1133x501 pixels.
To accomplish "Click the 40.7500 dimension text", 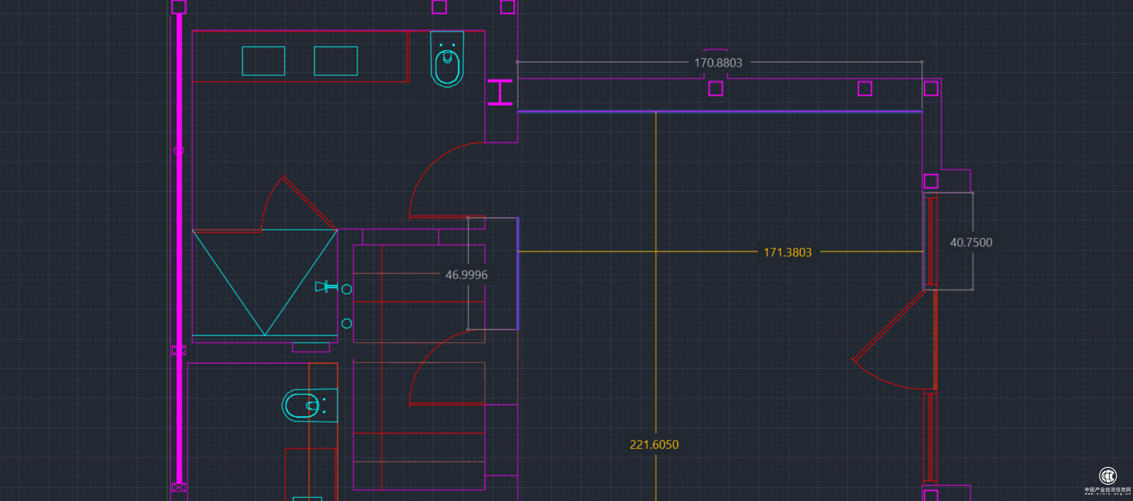I will point(971,243).
